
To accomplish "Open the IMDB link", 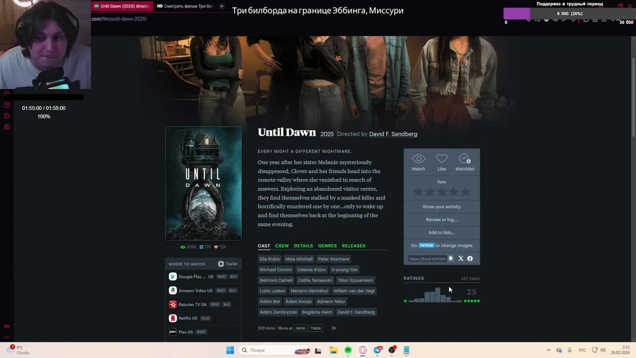I will [x=300, y=328].
